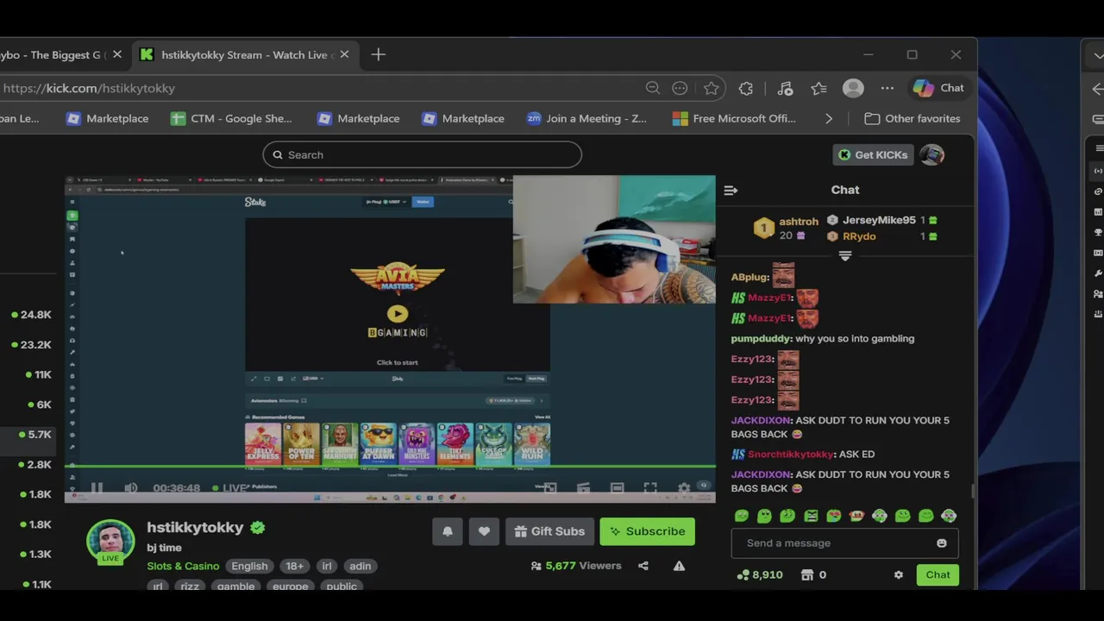Pick the first green emote in emote row
The height and width of the screenshot is (621, 1104).
[x=742, y=516]
